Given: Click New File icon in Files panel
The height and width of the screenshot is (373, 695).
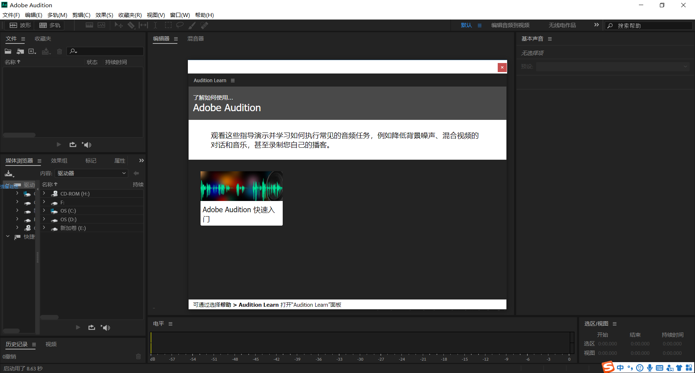Looking at the screenshot, I should point(32,51).
